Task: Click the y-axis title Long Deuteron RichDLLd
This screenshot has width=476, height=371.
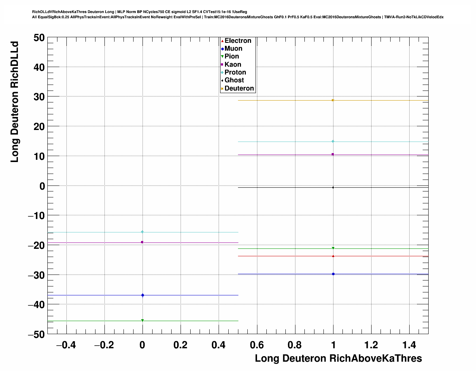Action: (x=15, y=101)
